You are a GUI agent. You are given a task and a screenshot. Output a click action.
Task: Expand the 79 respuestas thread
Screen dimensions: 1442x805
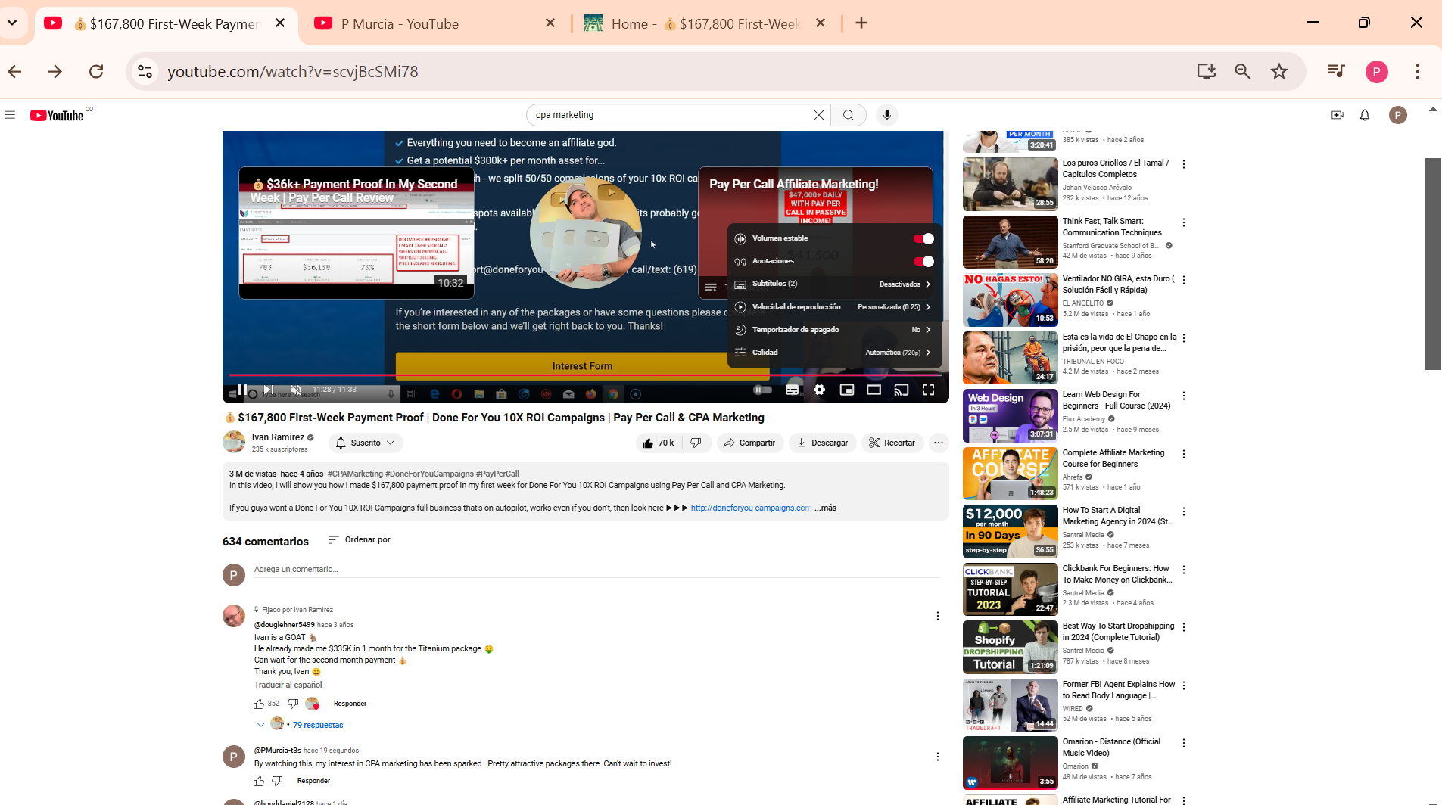coord(318,724)
